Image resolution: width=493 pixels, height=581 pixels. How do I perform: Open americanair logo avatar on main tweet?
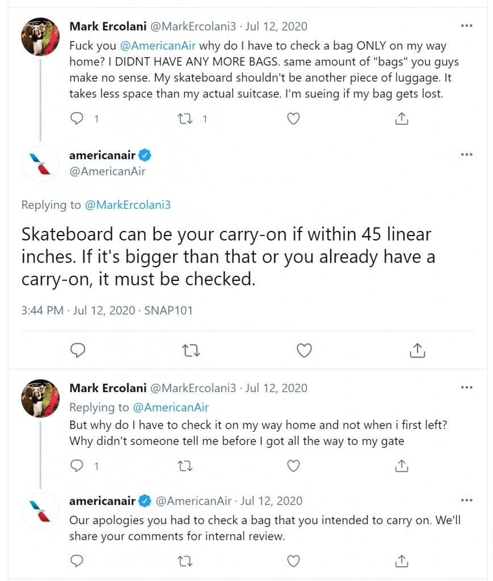click(x=40, y=164)
